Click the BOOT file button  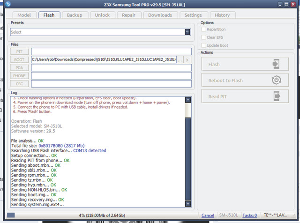click(x=19, y=59)
